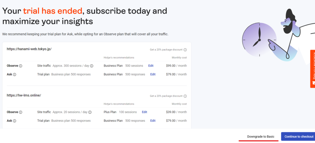Viewport: 315px width, 143px height.
Task: Click info icon after 20 sessions / day
Action: (x=90, y=112)
